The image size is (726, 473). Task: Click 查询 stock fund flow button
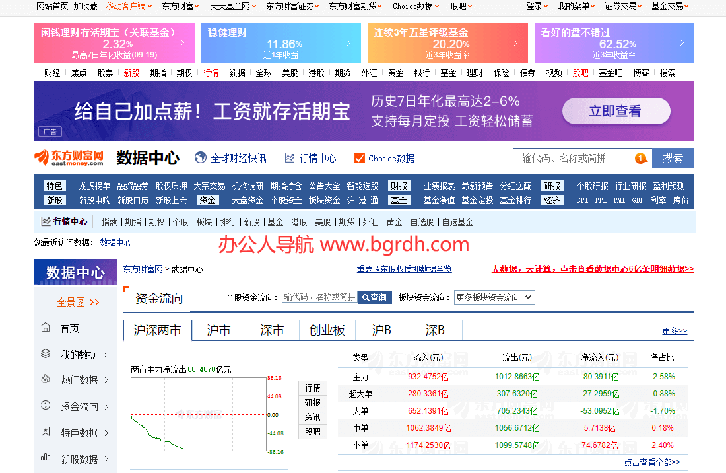point(375,297)
